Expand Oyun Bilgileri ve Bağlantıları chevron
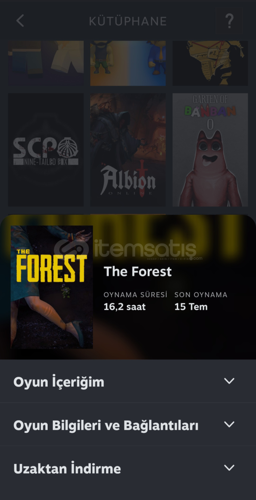This screenshot has width=256, height=500. pyautogui.click(x=229, y=425)
